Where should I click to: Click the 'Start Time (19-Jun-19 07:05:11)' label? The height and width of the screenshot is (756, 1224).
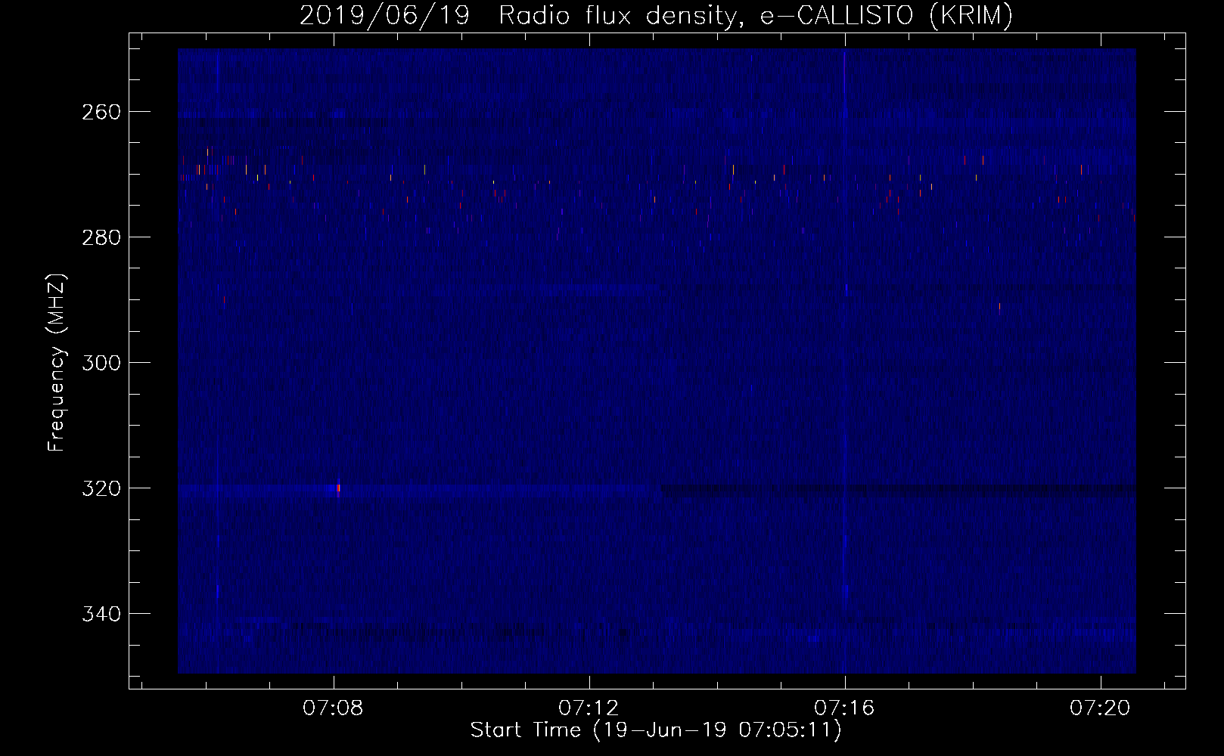[656, 730]
